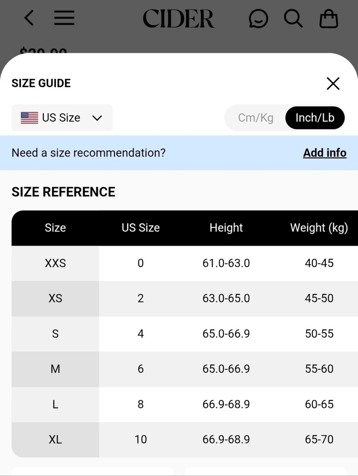Click the Weight (kg) column header
Screen dimensions: 358x476
[x=319, y=228]
